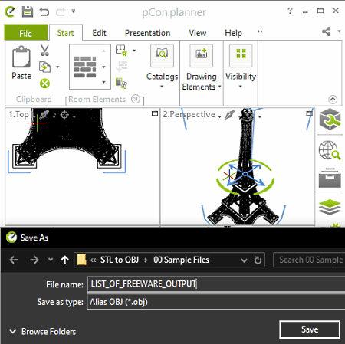Switch to the Edit ribbon tab
345x344 pixels.
(x=99, y=33)
